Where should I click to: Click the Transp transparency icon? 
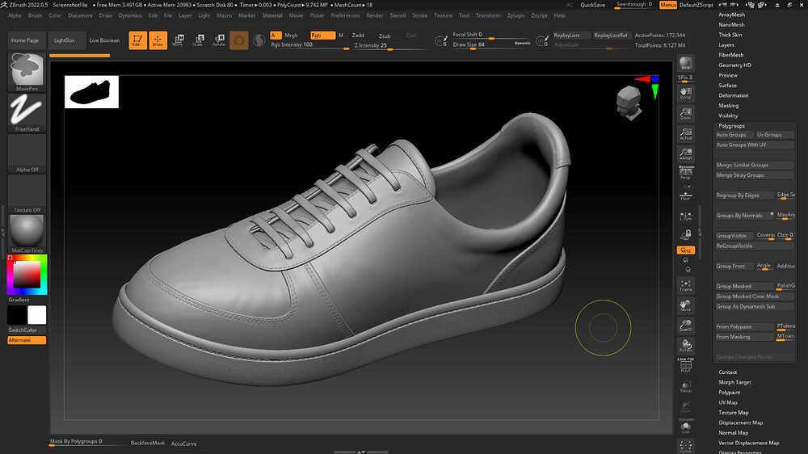(686, 387)
